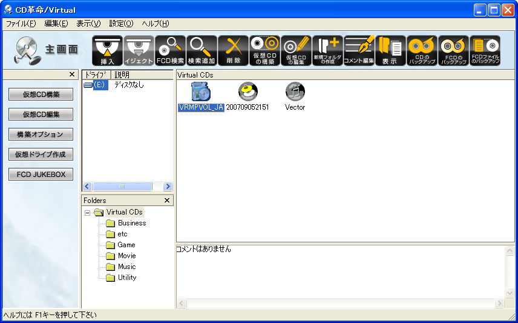Click drive list horizontal scrollbar thumb

click(122, 186)
